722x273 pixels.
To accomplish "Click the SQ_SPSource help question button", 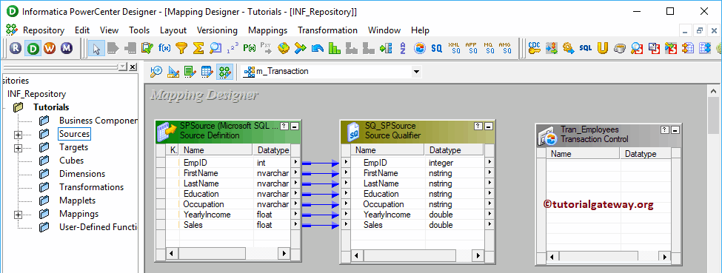I will [x=478, y=126].
